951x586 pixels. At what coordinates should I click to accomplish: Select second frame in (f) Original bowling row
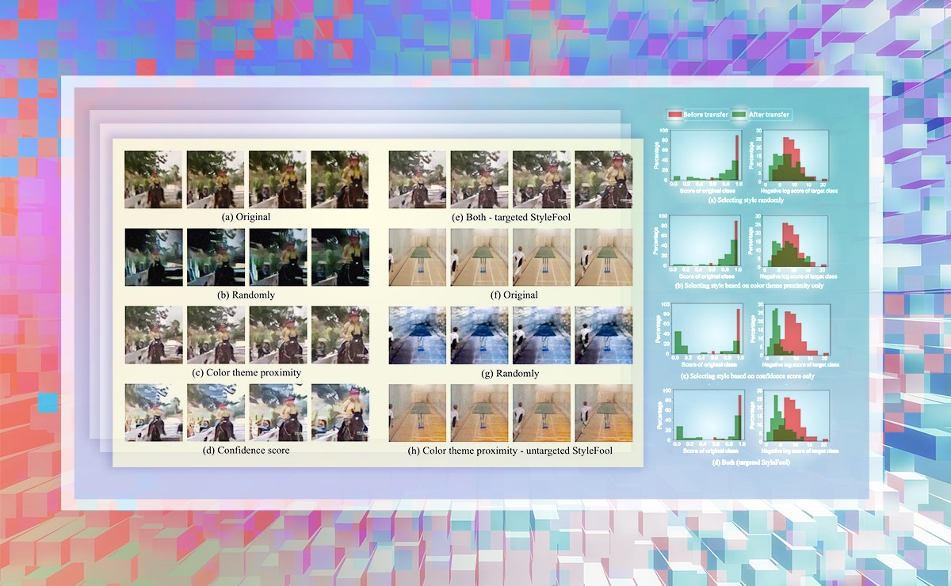[479, 257]
